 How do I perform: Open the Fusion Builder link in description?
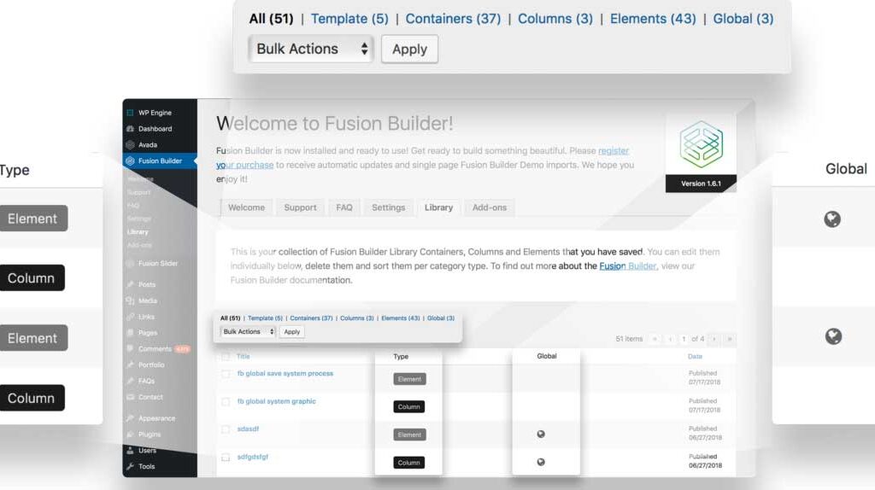point(628,265)
